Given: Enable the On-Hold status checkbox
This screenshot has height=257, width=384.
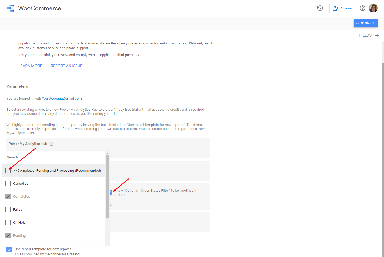Looking at the screenshot, I should tap(8, 222).
